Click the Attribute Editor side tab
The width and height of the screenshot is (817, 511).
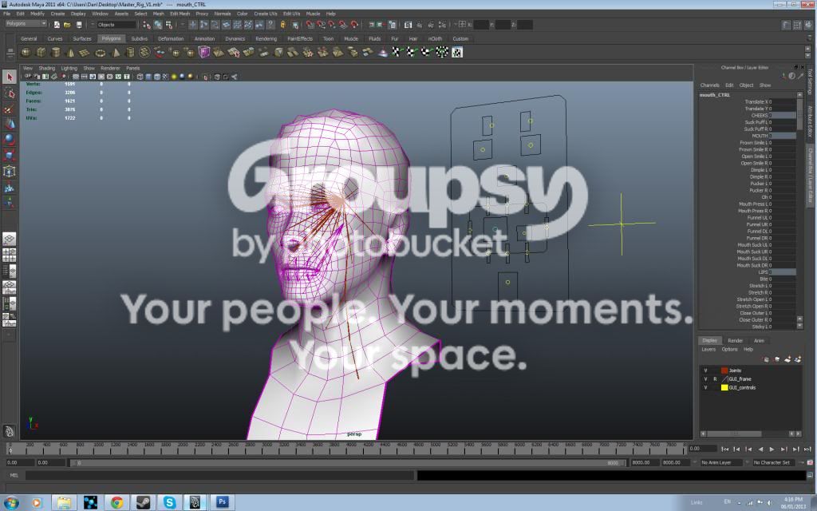coord(811,121)
